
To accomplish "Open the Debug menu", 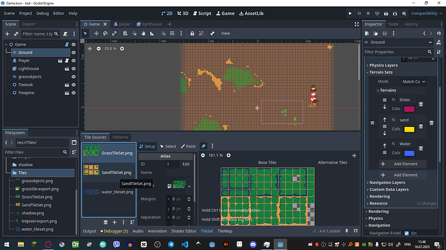I will point(43,14).
